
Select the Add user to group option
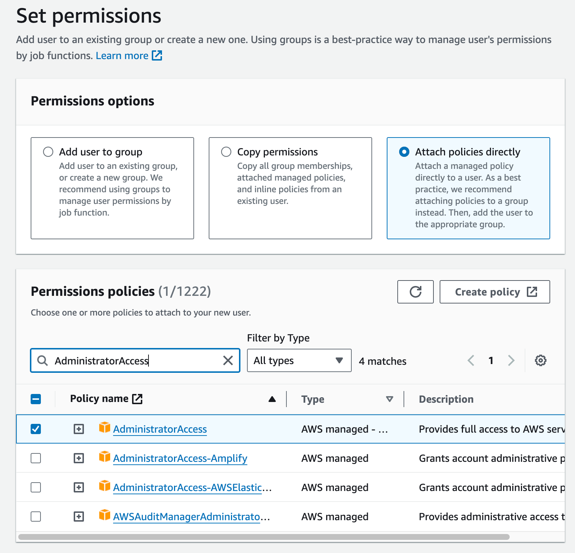pyautogui.click(x=48, y=152)
